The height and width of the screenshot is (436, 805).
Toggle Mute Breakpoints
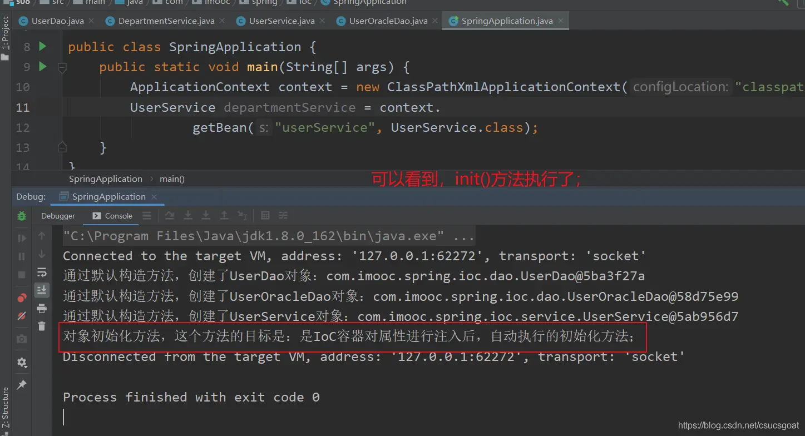(22, 316)
